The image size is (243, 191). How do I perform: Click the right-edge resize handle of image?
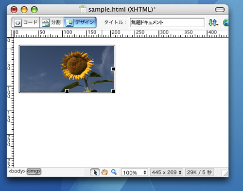(x=113, y=69)
